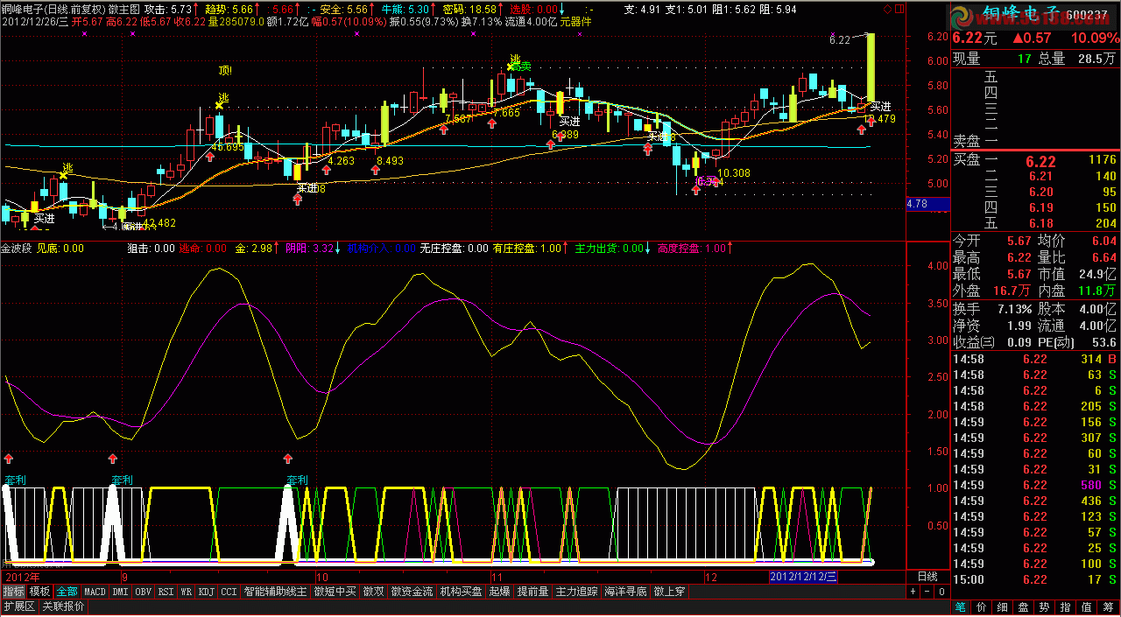1121x617 pixels.
Task: Switch to DMI indicator
Action: pyautogui.click(x=120, y=592)
